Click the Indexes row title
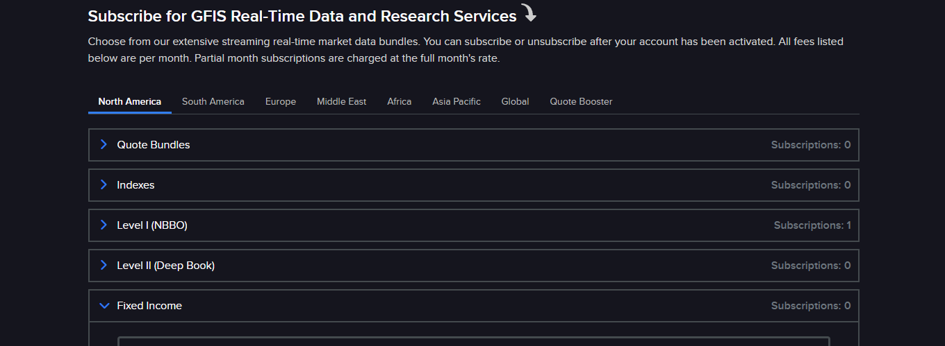Image resolution: width=945 pixels, height=346 pixels. tap(135, 185)
